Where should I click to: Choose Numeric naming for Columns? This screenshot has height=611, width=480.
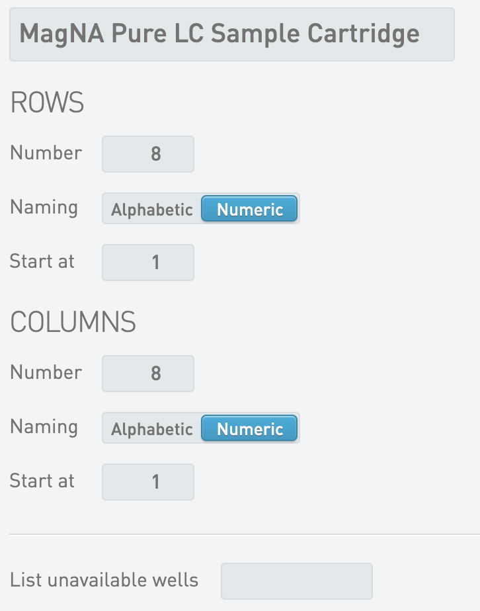click(249, 428)
